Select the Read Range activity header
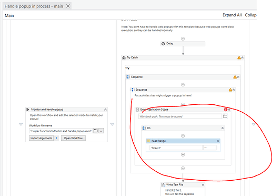 [x=183, y=141]
